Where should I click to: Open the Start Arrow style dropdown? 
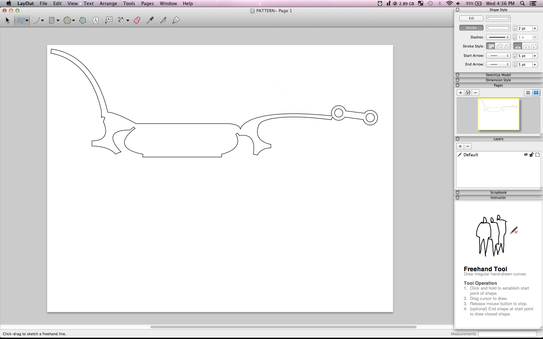[x=498, y=56]
